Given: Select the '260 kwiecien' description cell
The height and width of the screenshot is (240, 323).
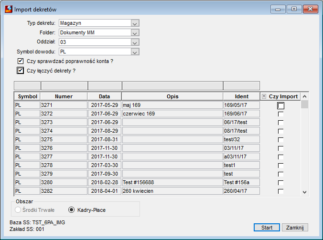Looking at the screenshot, I should [x=172, y=191].
